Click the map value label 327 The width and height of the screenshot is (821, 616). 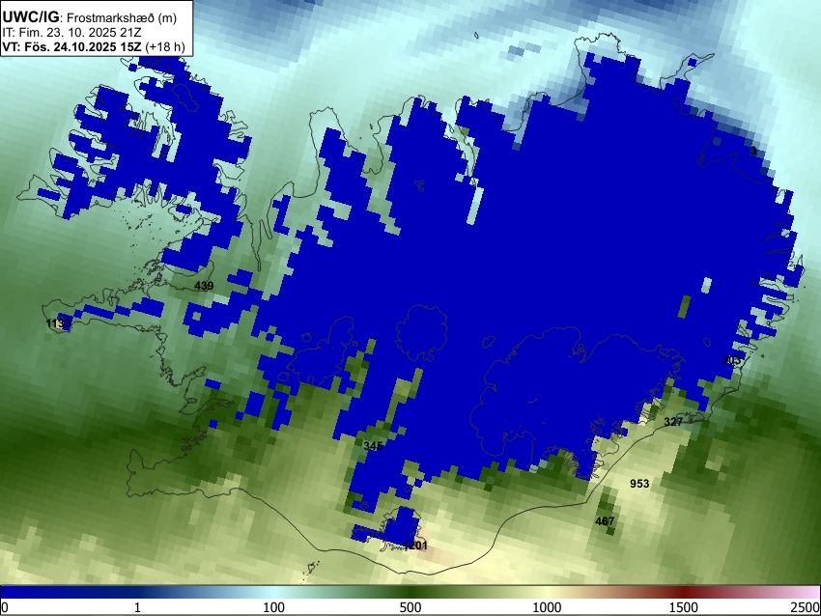[673, 422]
